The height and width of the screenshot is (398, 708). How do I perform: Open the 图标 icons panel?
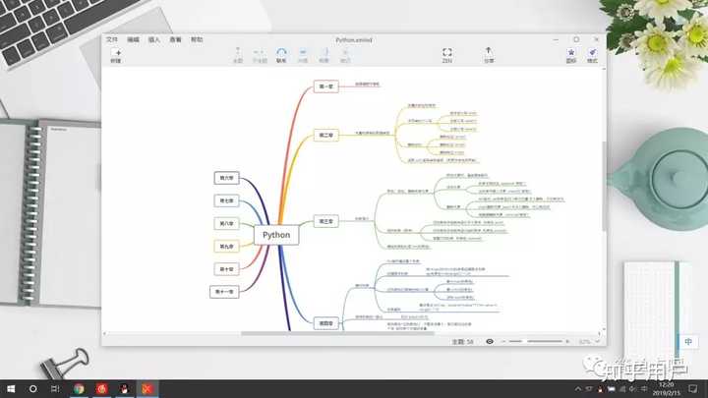[x=571, y=55]
